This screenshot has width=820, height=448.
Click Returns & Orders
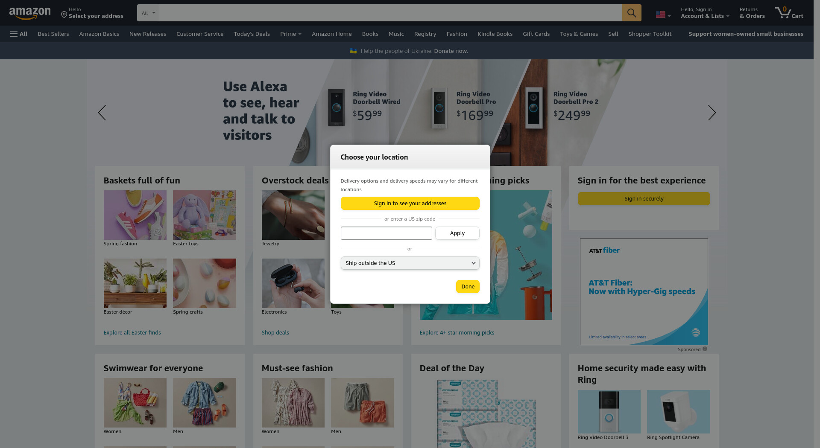pos(752,13)
